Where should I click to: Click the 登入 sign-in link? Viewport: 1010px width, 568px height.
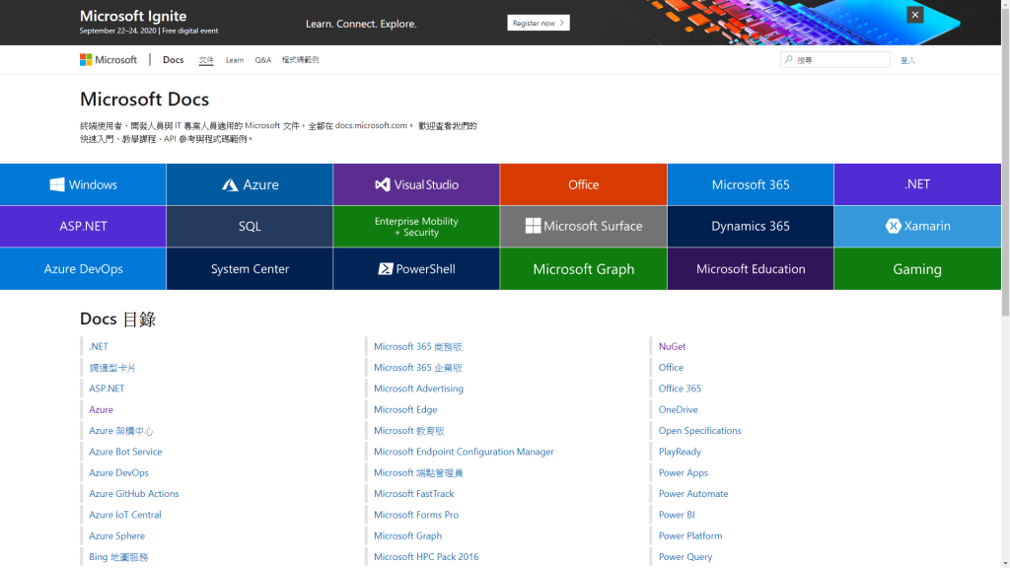tap(907, 60)
